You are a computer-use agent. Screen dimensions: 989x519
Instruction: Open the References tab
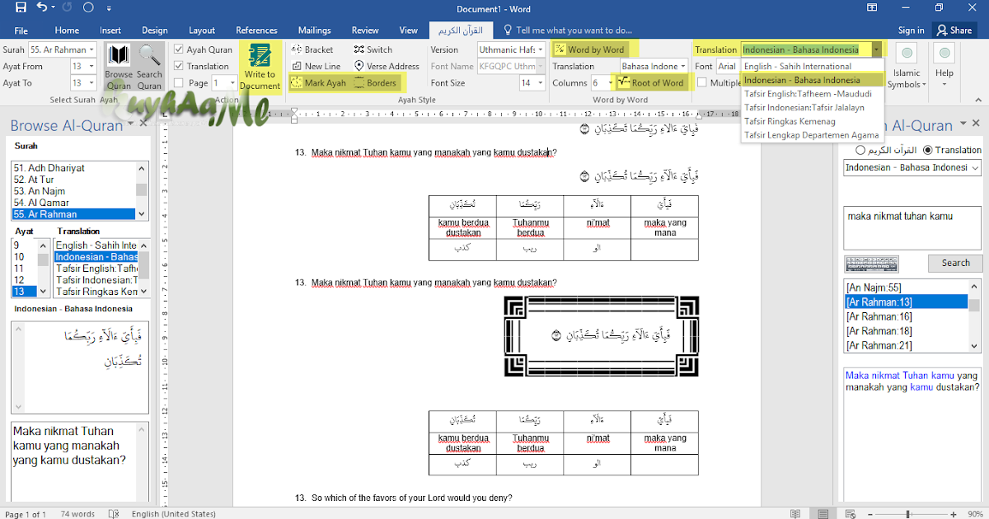(256, 30)
